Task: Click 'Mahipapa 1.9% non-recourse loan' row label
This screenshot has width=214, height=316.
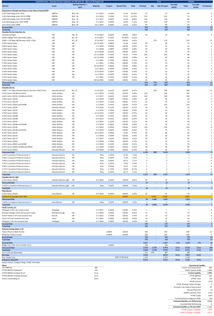Action: tap(15, 221)
